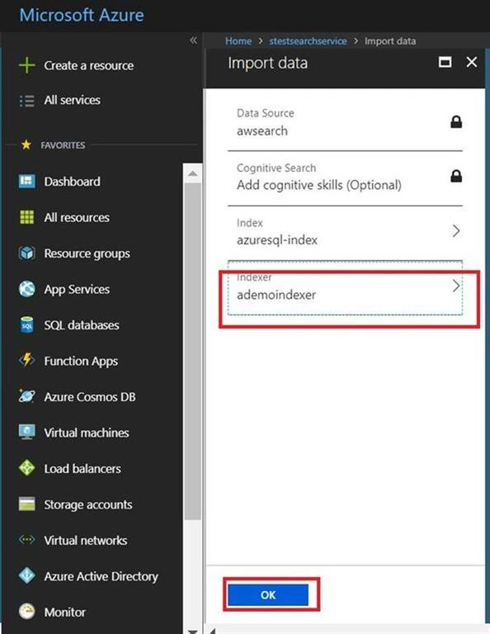Open App Services menu label
Screen dimensions: 490x634
[77, 290]
